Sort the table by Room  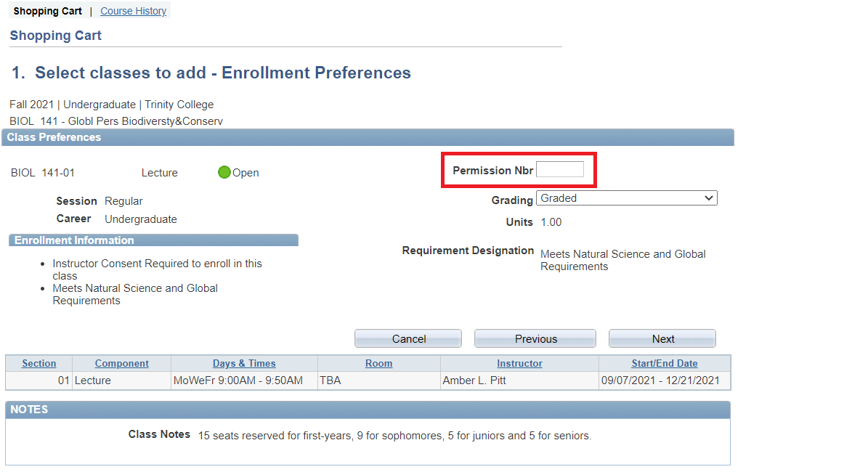pos(378,363)
